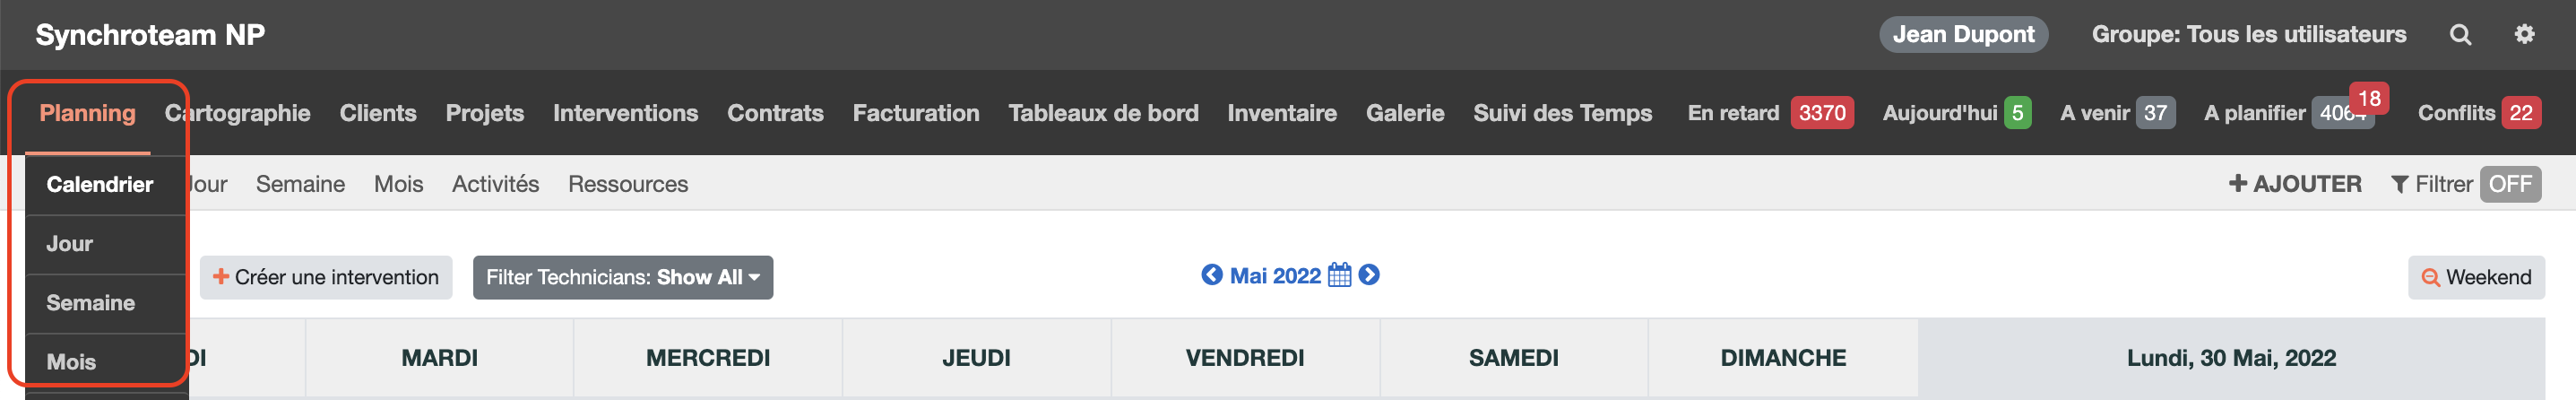Open the settings gear icon
Image resolution: width=2576 pixels, height=400 pixels.
point(2524,34)
